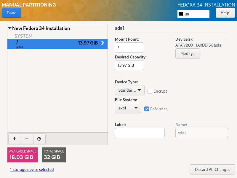Click the reload storage configuration icon
237x178 pixels.
pyautogui.click(x=39, y=139)
